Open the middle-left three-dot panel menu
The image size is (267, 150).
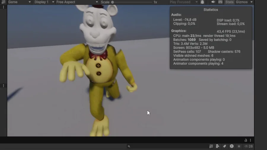pos(3,86)
